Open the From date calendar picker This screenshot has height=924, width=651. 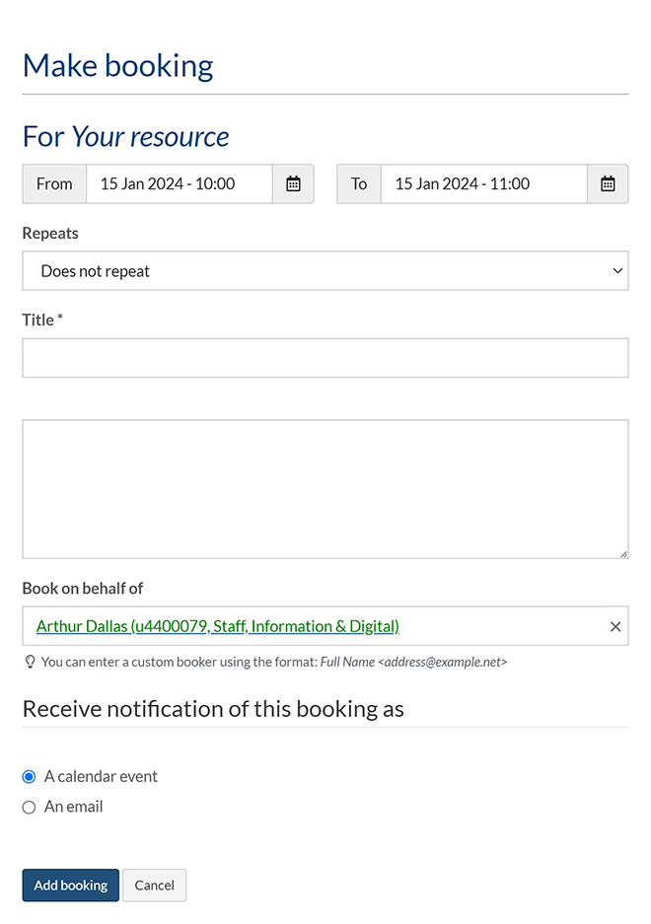293,183
